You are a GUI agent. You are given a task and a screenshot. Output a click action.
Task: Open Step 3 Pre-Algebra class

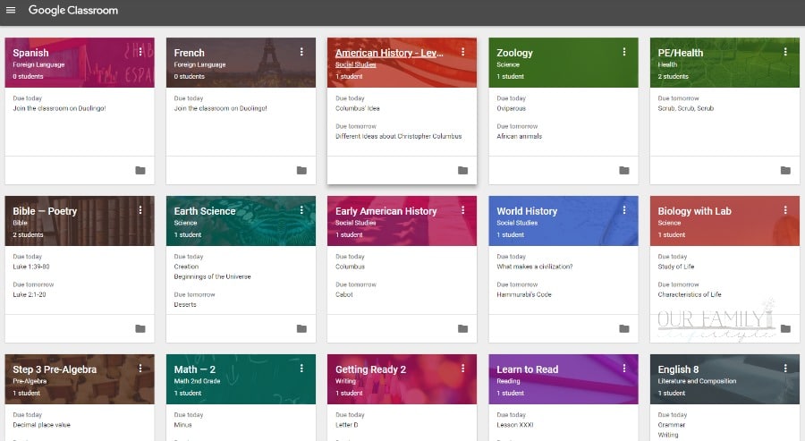(55, 369)
